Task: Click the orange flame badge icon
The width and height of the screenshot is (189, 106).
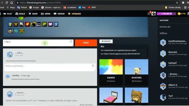Action: pos(27,24)
